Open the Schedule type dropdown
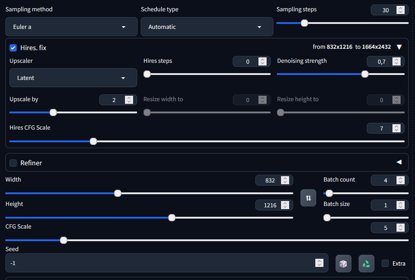Viewport: 415px width, 280px height. tap(207, 27)
